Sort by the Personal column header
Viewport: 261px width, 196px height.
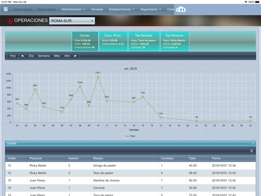point(46,158)
